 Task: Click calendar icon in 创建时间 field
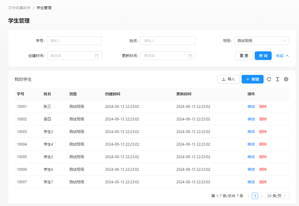click(97, 56)
